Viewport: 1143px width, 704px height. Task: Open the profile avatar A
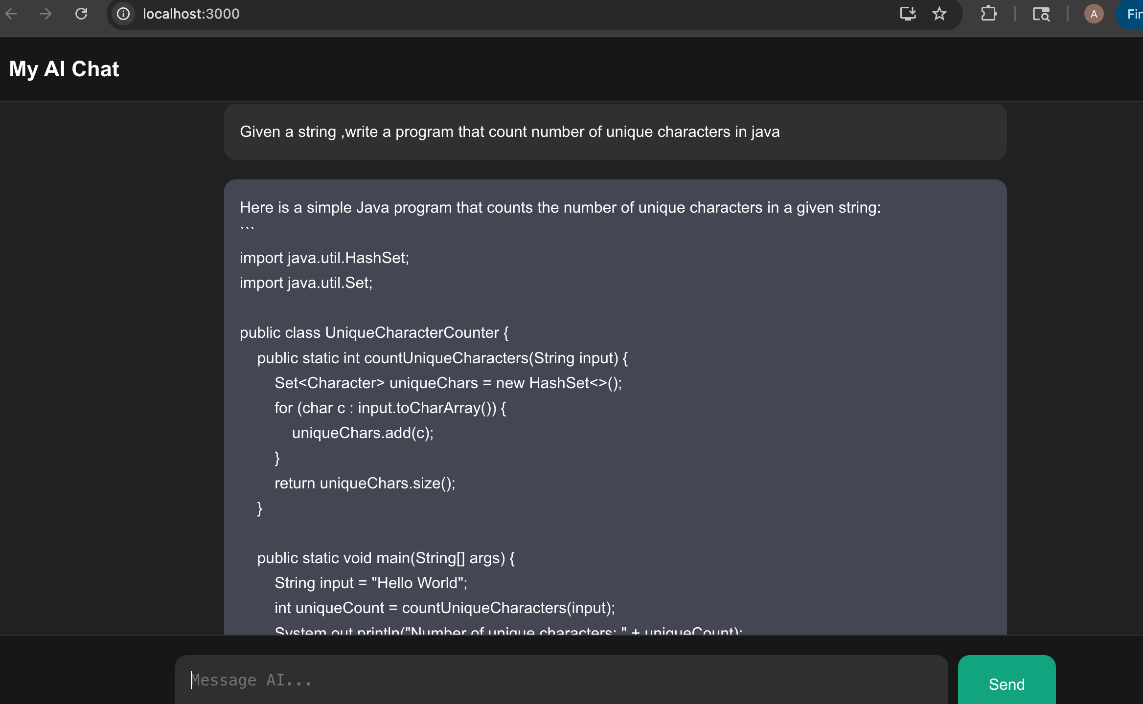1094,14
